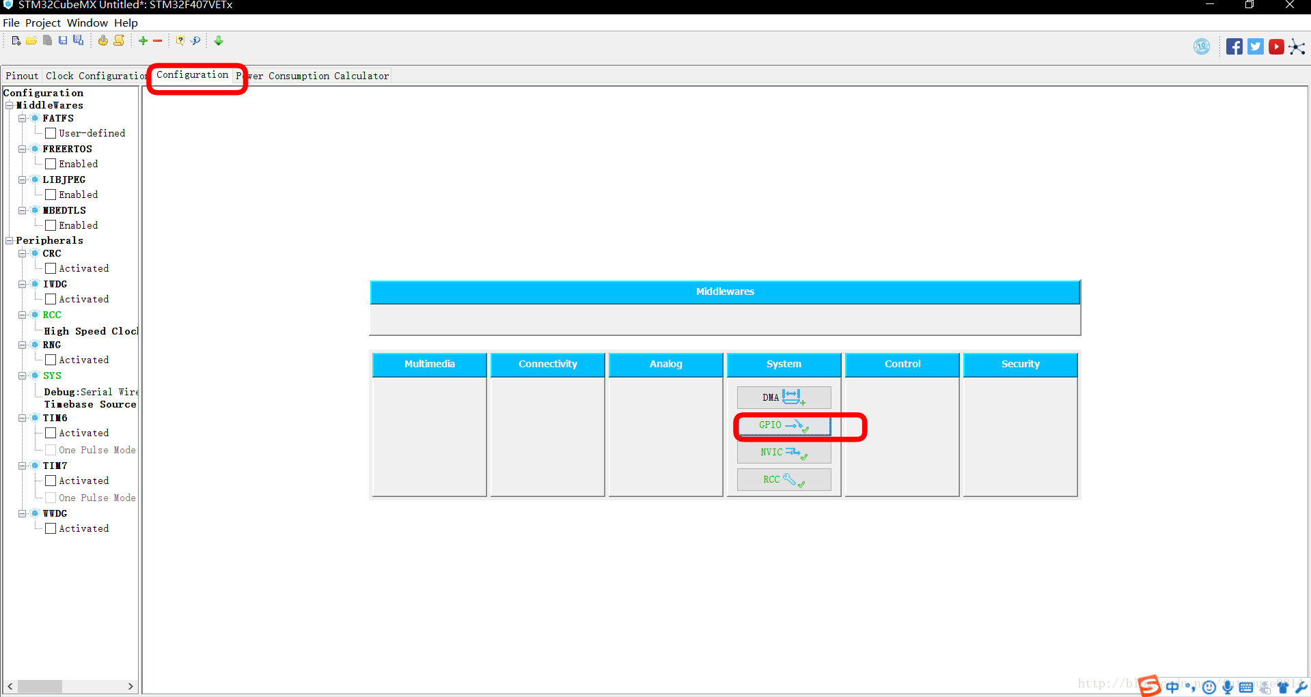This screenshot has height=697, width=1311.
Task: Enable the MBEDTLS checkbox
Action: [51, 225]
